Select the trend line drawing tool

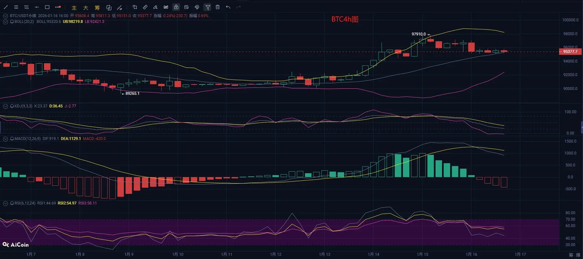(5, 7)
